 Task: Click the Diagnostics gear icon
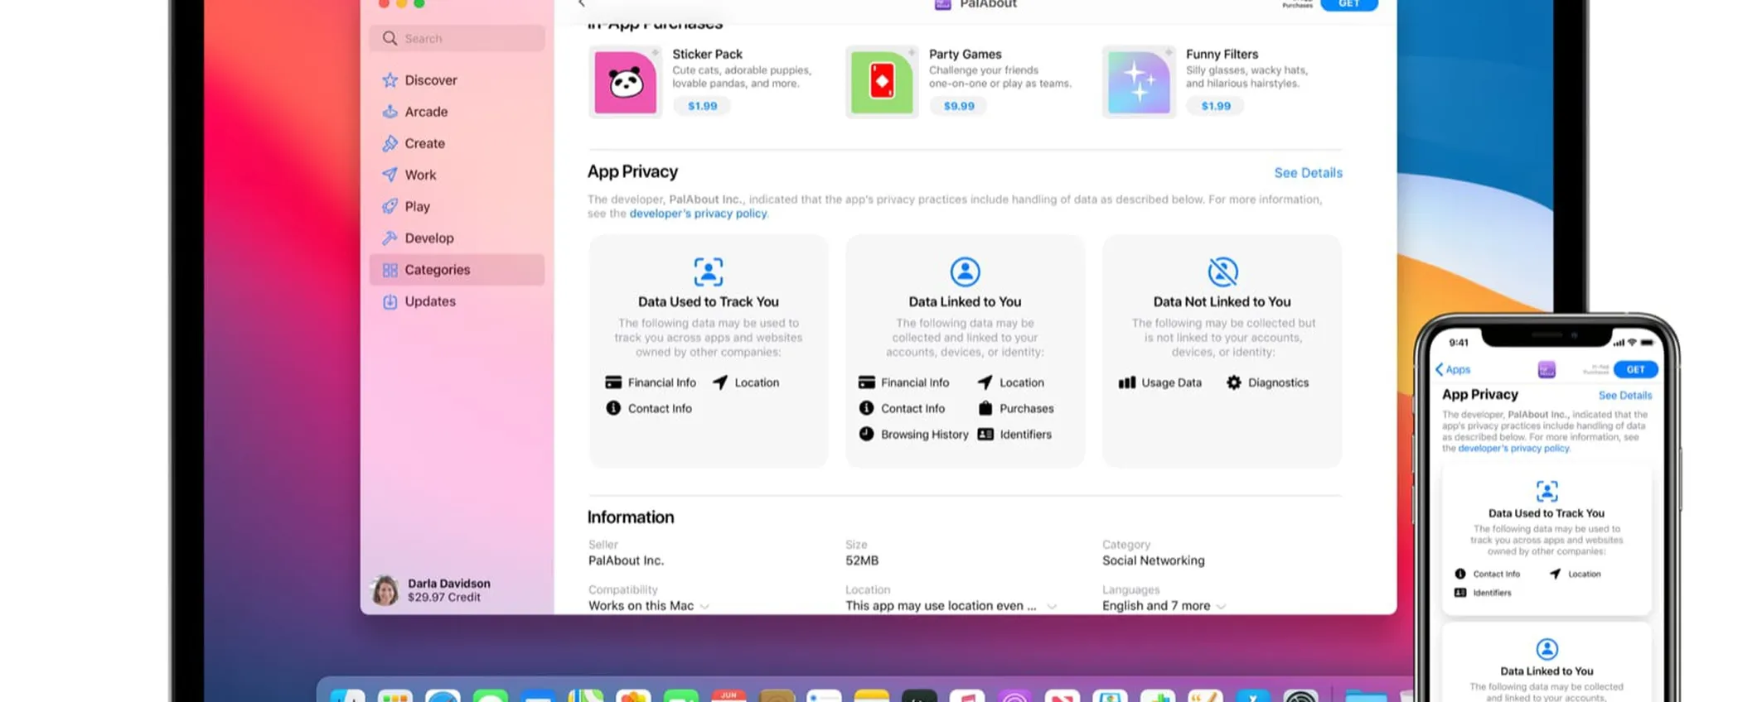pos(1234,382)
